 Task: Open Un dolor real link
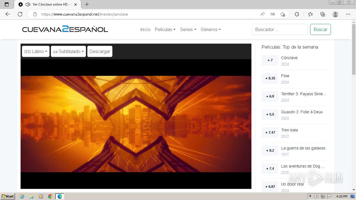click(x=292, y=184)
